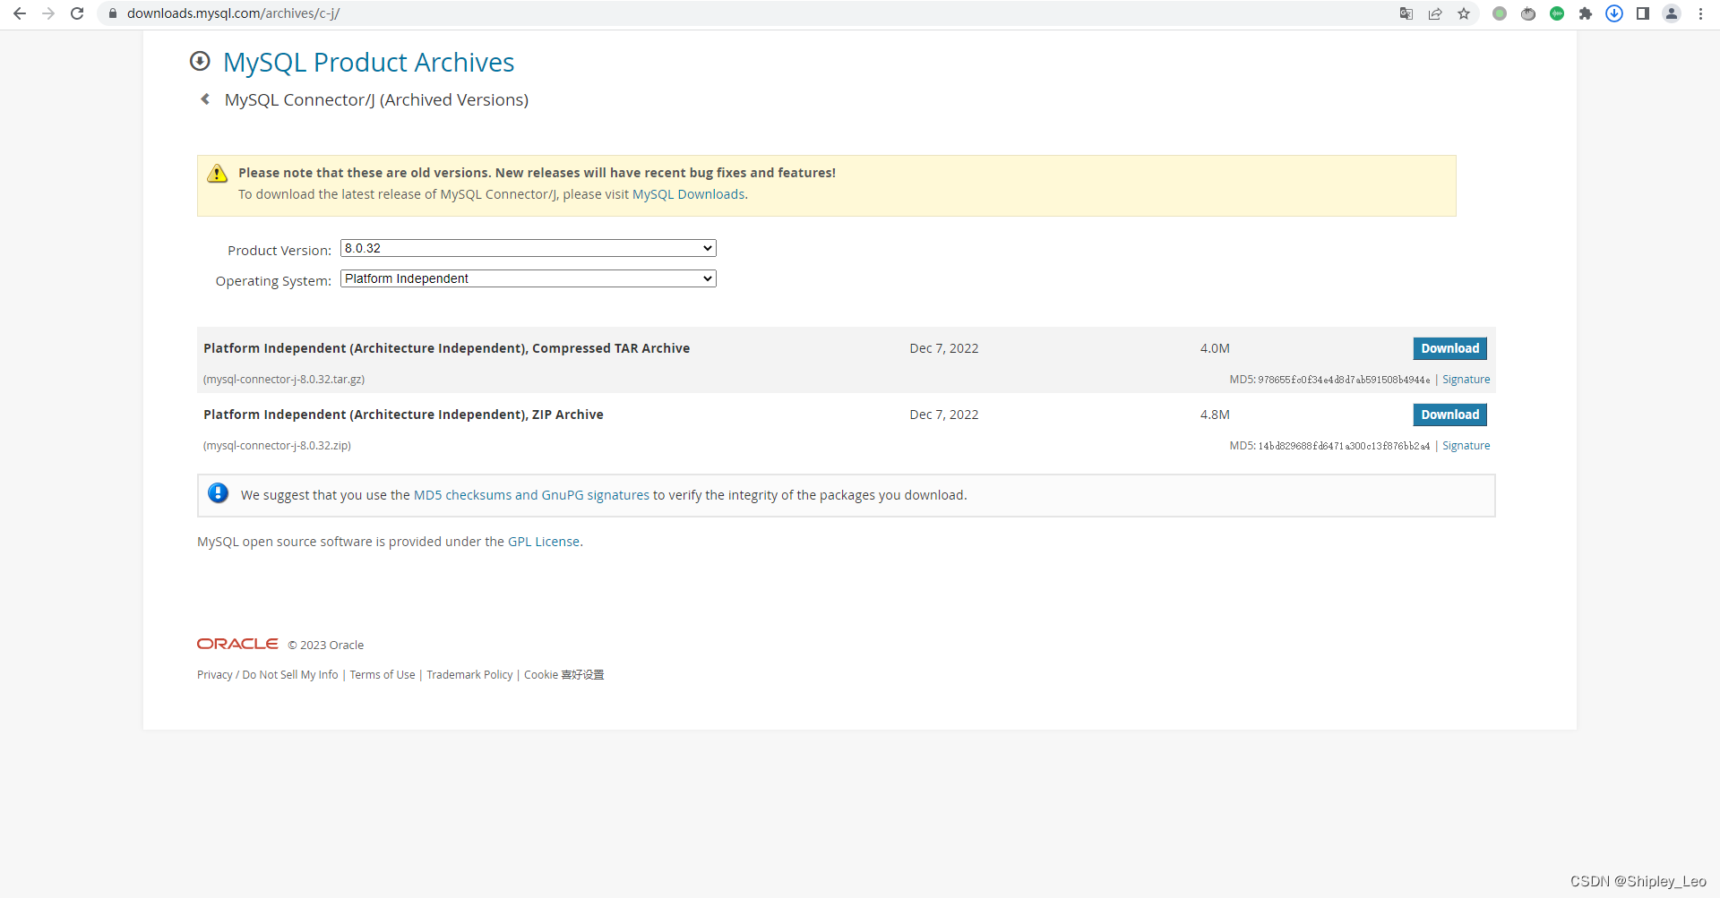Click the filename (mysql-connector-j-8.0.32.zip)
Screen dimensions: 1720x898
(x=277, y=446)
